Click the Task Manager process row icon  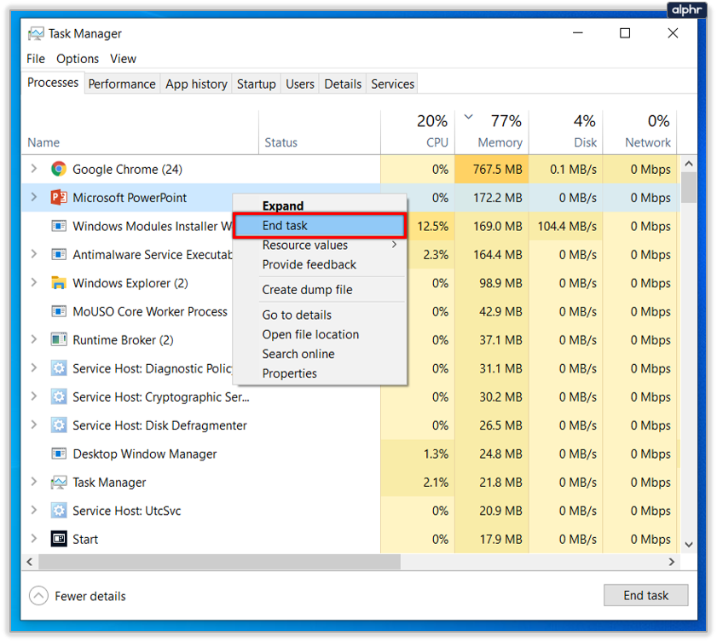[x=59, y=482]
